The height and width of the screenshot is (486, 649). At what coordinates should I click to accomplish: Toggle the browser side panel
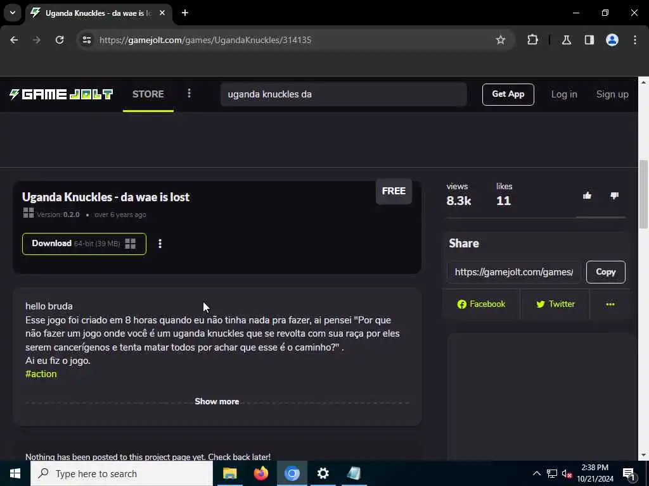pyautogui.click(x=589, y=40)
